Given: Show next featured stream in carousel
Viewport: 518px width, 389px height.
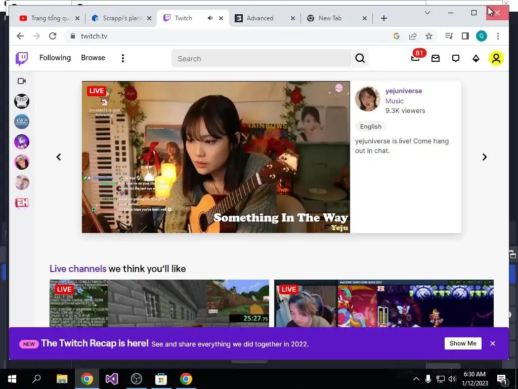Looking at the screenshot, I should [484, 157].
